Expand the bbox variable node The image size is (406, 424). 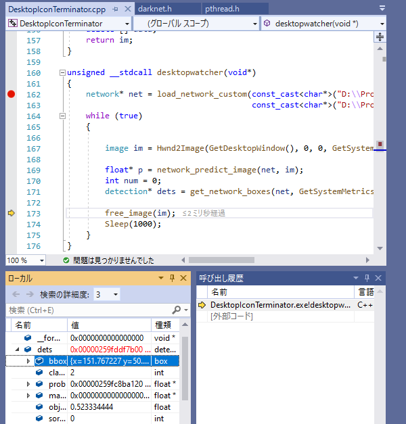(28, 361)
